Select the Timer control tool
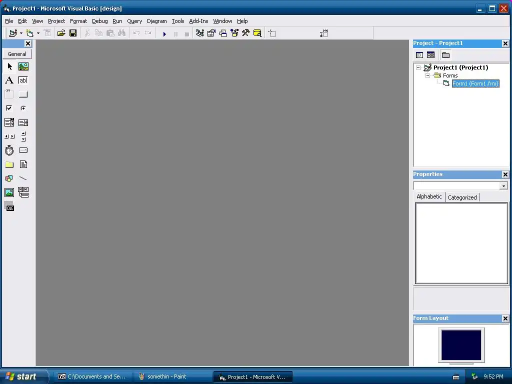512x384 pixels. coord(9,150)
